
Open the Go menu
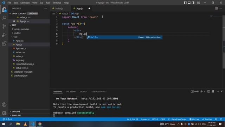pos(41,3)
